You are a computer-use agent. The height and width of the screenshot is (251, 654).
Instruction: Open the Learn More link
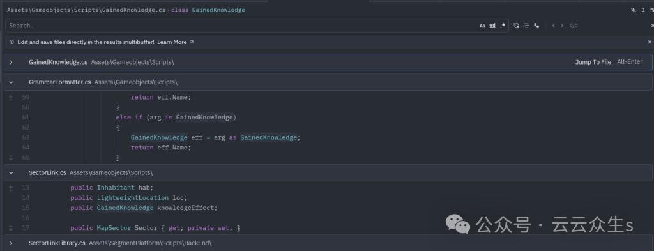pos(175,42)
